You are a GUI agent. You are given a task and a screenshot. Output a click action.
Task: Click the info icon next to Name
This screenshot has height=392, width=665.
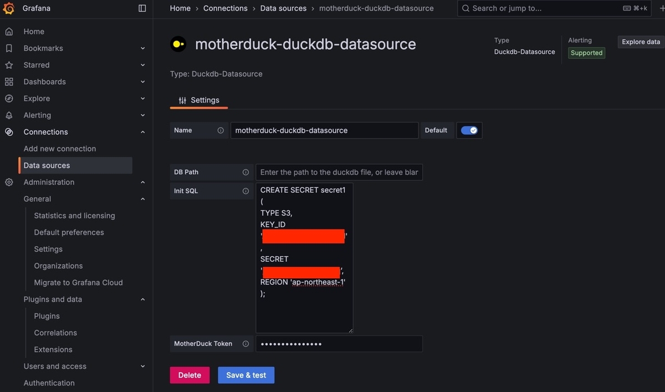coord(221,130)
